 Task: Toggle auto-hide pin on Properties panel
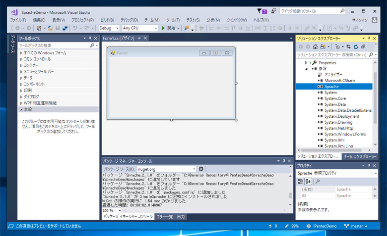point(369,166)
